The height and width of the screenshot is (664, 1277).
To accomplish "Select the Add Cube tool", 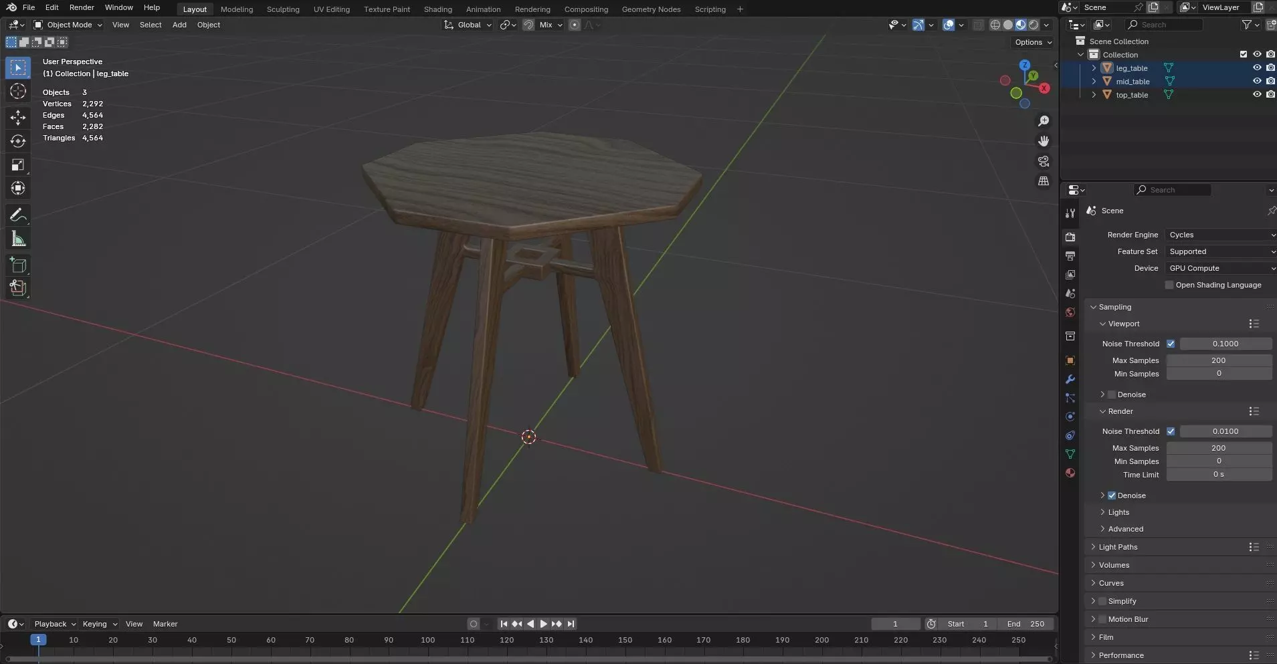I will pyautogui.click(x=18, y=265).
